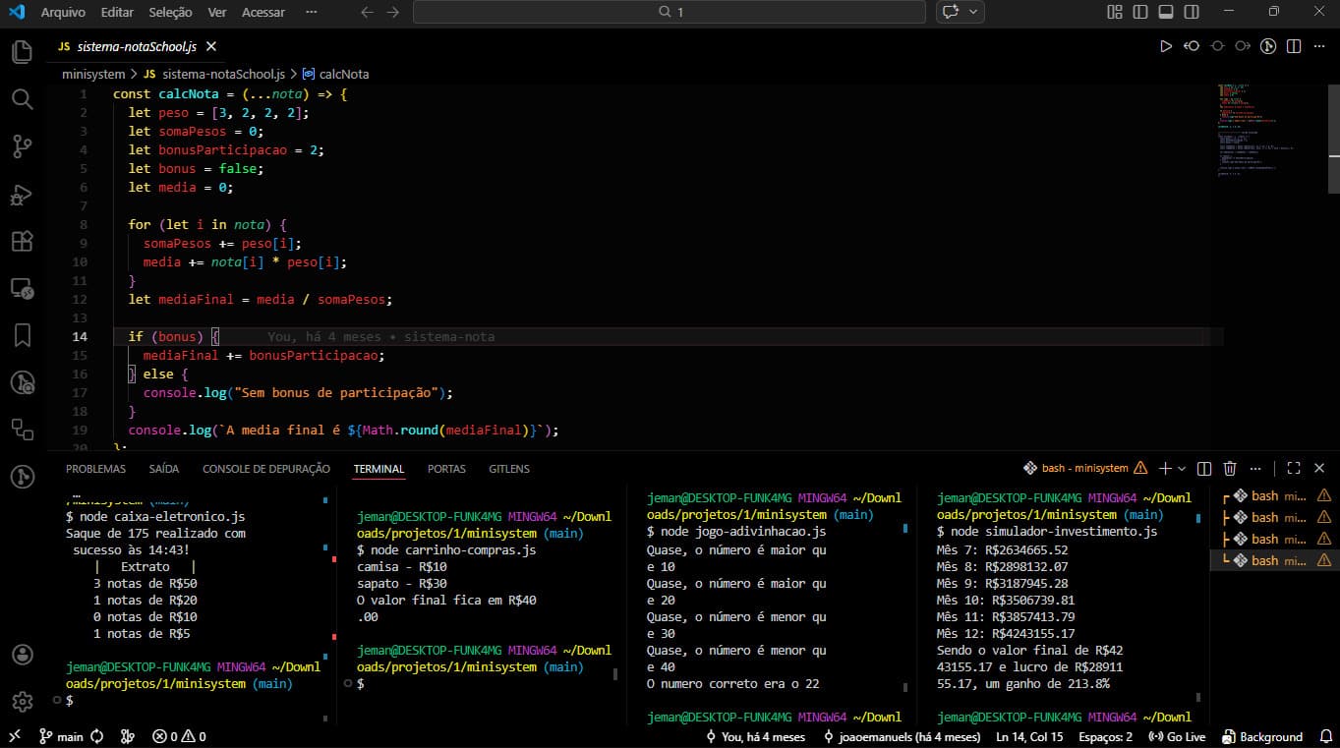Screen dimensions: 1340x748
Task: Close the sistema-notaSchool.js editor tab
Action: [x=211, y=46]
